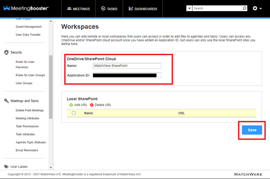Click the URL column header
This screenshot has width=270, height=179.
coord(181,113)
